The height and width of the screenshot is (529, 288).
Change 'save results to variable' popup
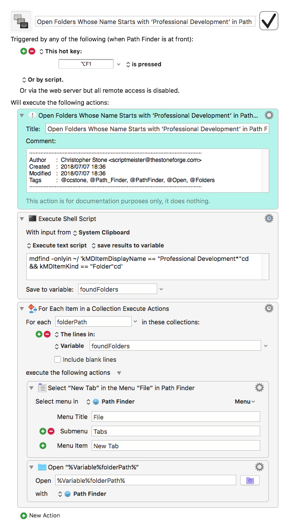tap(128, 245)
